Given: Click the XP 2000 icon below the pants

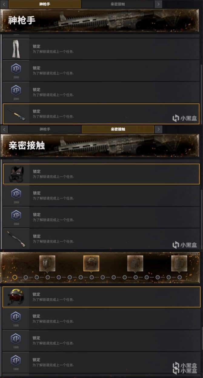Looking at the screenshot, I should point(16,70).
